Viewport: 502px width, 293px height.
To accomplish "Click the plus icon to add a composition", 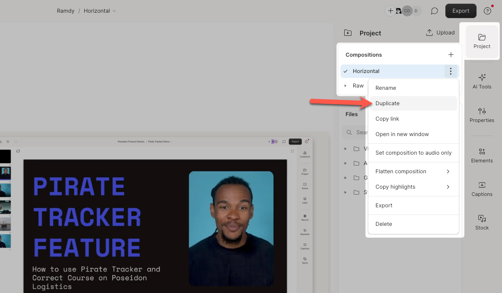I will [x=451, y=54].
